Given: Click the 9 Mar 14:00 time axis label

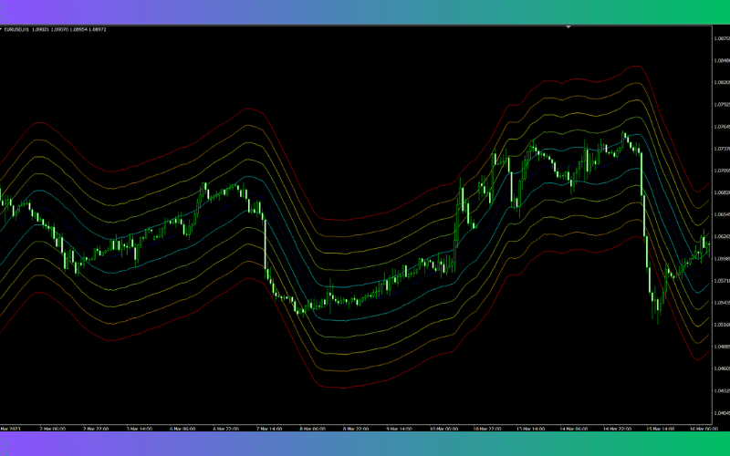Looking at the screenshot, I should point(401,428).
